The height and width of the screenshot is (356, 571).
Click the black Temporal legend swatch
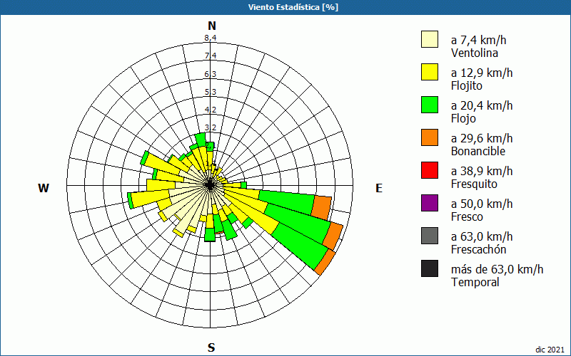click(430, 268)
